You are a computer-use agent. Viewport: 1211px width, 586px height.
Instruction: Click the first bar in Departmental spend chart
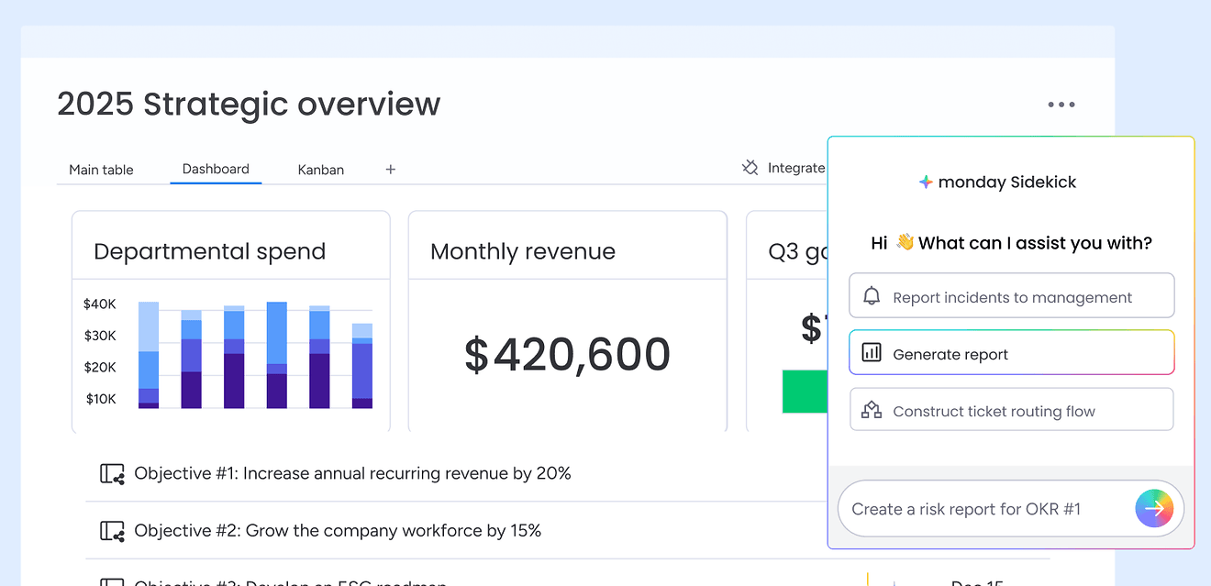click(149, 355)
